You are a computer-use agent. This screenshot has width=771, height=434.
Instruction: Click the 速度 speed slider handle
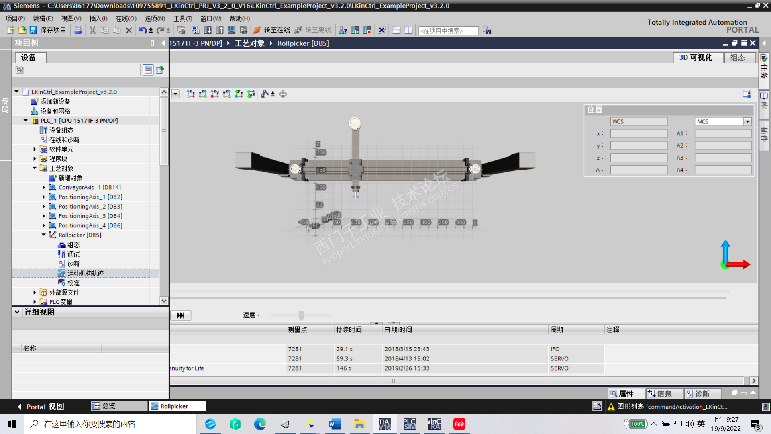click(x=301, y=315)
